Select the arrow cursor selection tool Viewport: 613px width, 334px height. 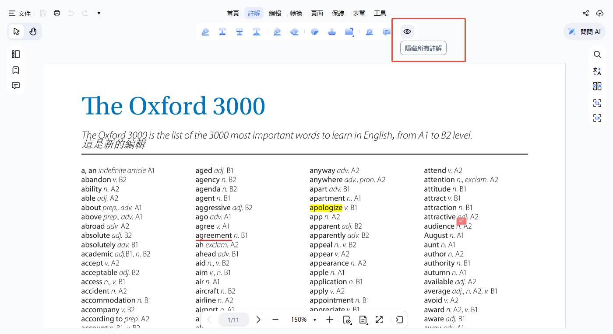17,31
